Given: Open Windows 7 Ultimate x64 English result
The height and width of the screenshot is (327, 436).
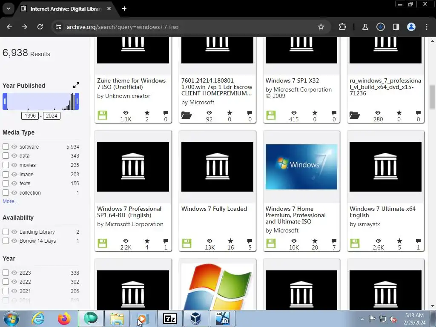Looking at the screenshot, I should pos(383,212).
